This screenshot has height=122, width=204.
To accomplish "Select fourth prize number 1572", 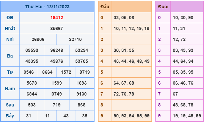I will (x=66, y=72).
